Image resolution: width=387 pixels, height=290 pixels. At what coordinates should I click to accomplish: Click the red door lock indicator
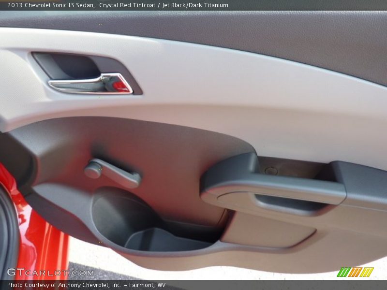(x=120, y=86)
